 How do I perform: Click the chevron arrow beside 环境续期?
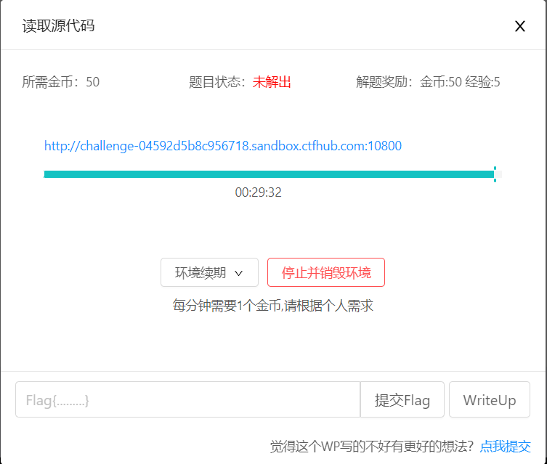[x=238, y=274]
